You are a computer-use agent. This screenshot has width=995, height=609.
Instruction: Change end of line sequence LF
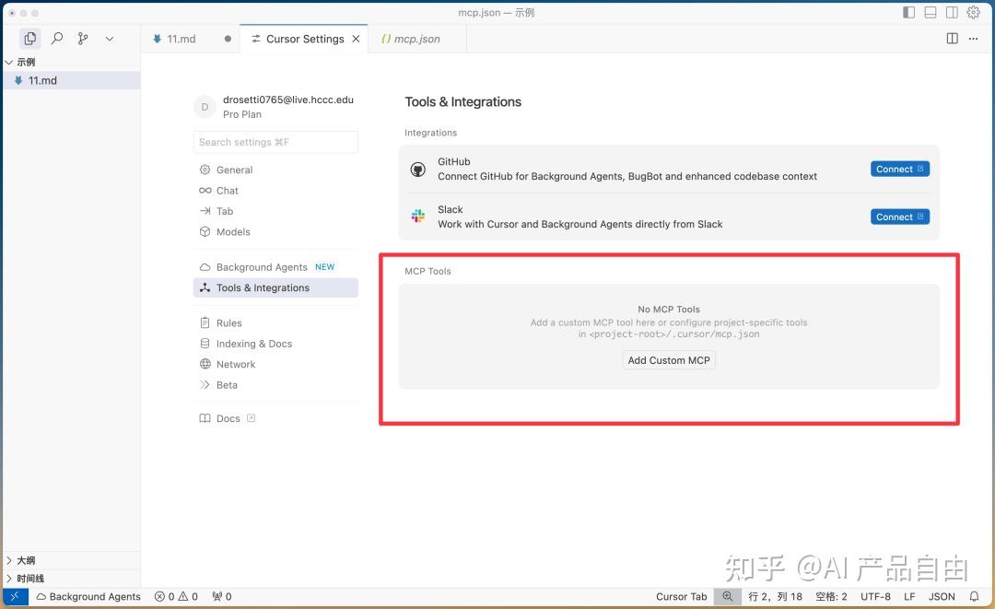[909, 596]
